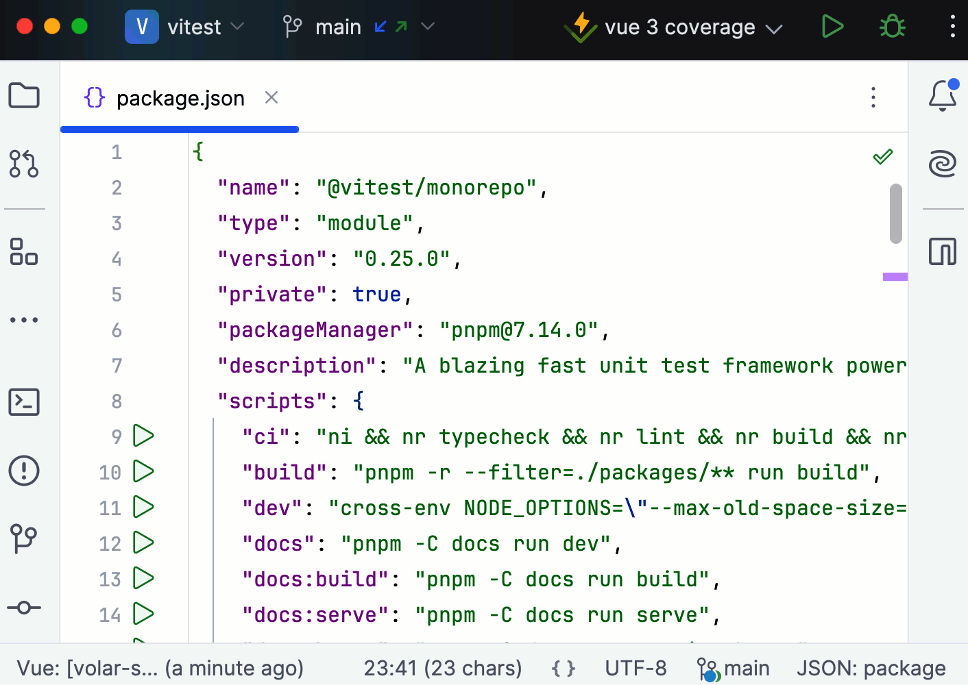This screenshot has width=968, height=685.
Task: Start debugging with the bug icon
Action: [891, 27]
